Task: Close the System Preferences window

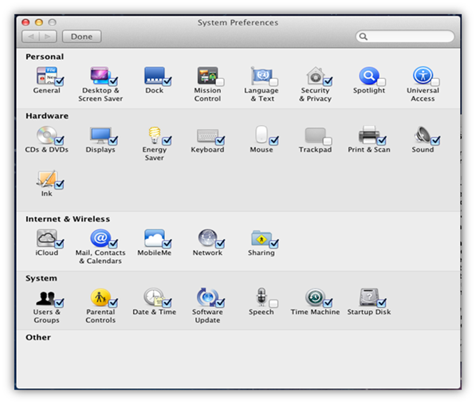Action: click(x=26, y=22)
